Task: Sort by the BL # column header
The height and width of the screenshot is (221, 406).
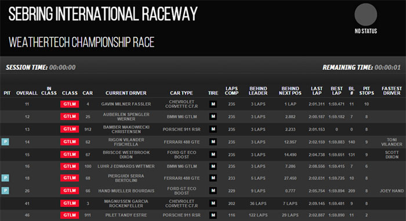Action: [x=351, y=90]
